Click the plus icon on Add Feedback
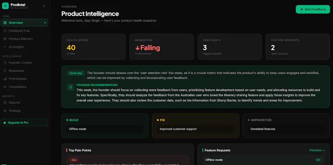 pos(301,9)
